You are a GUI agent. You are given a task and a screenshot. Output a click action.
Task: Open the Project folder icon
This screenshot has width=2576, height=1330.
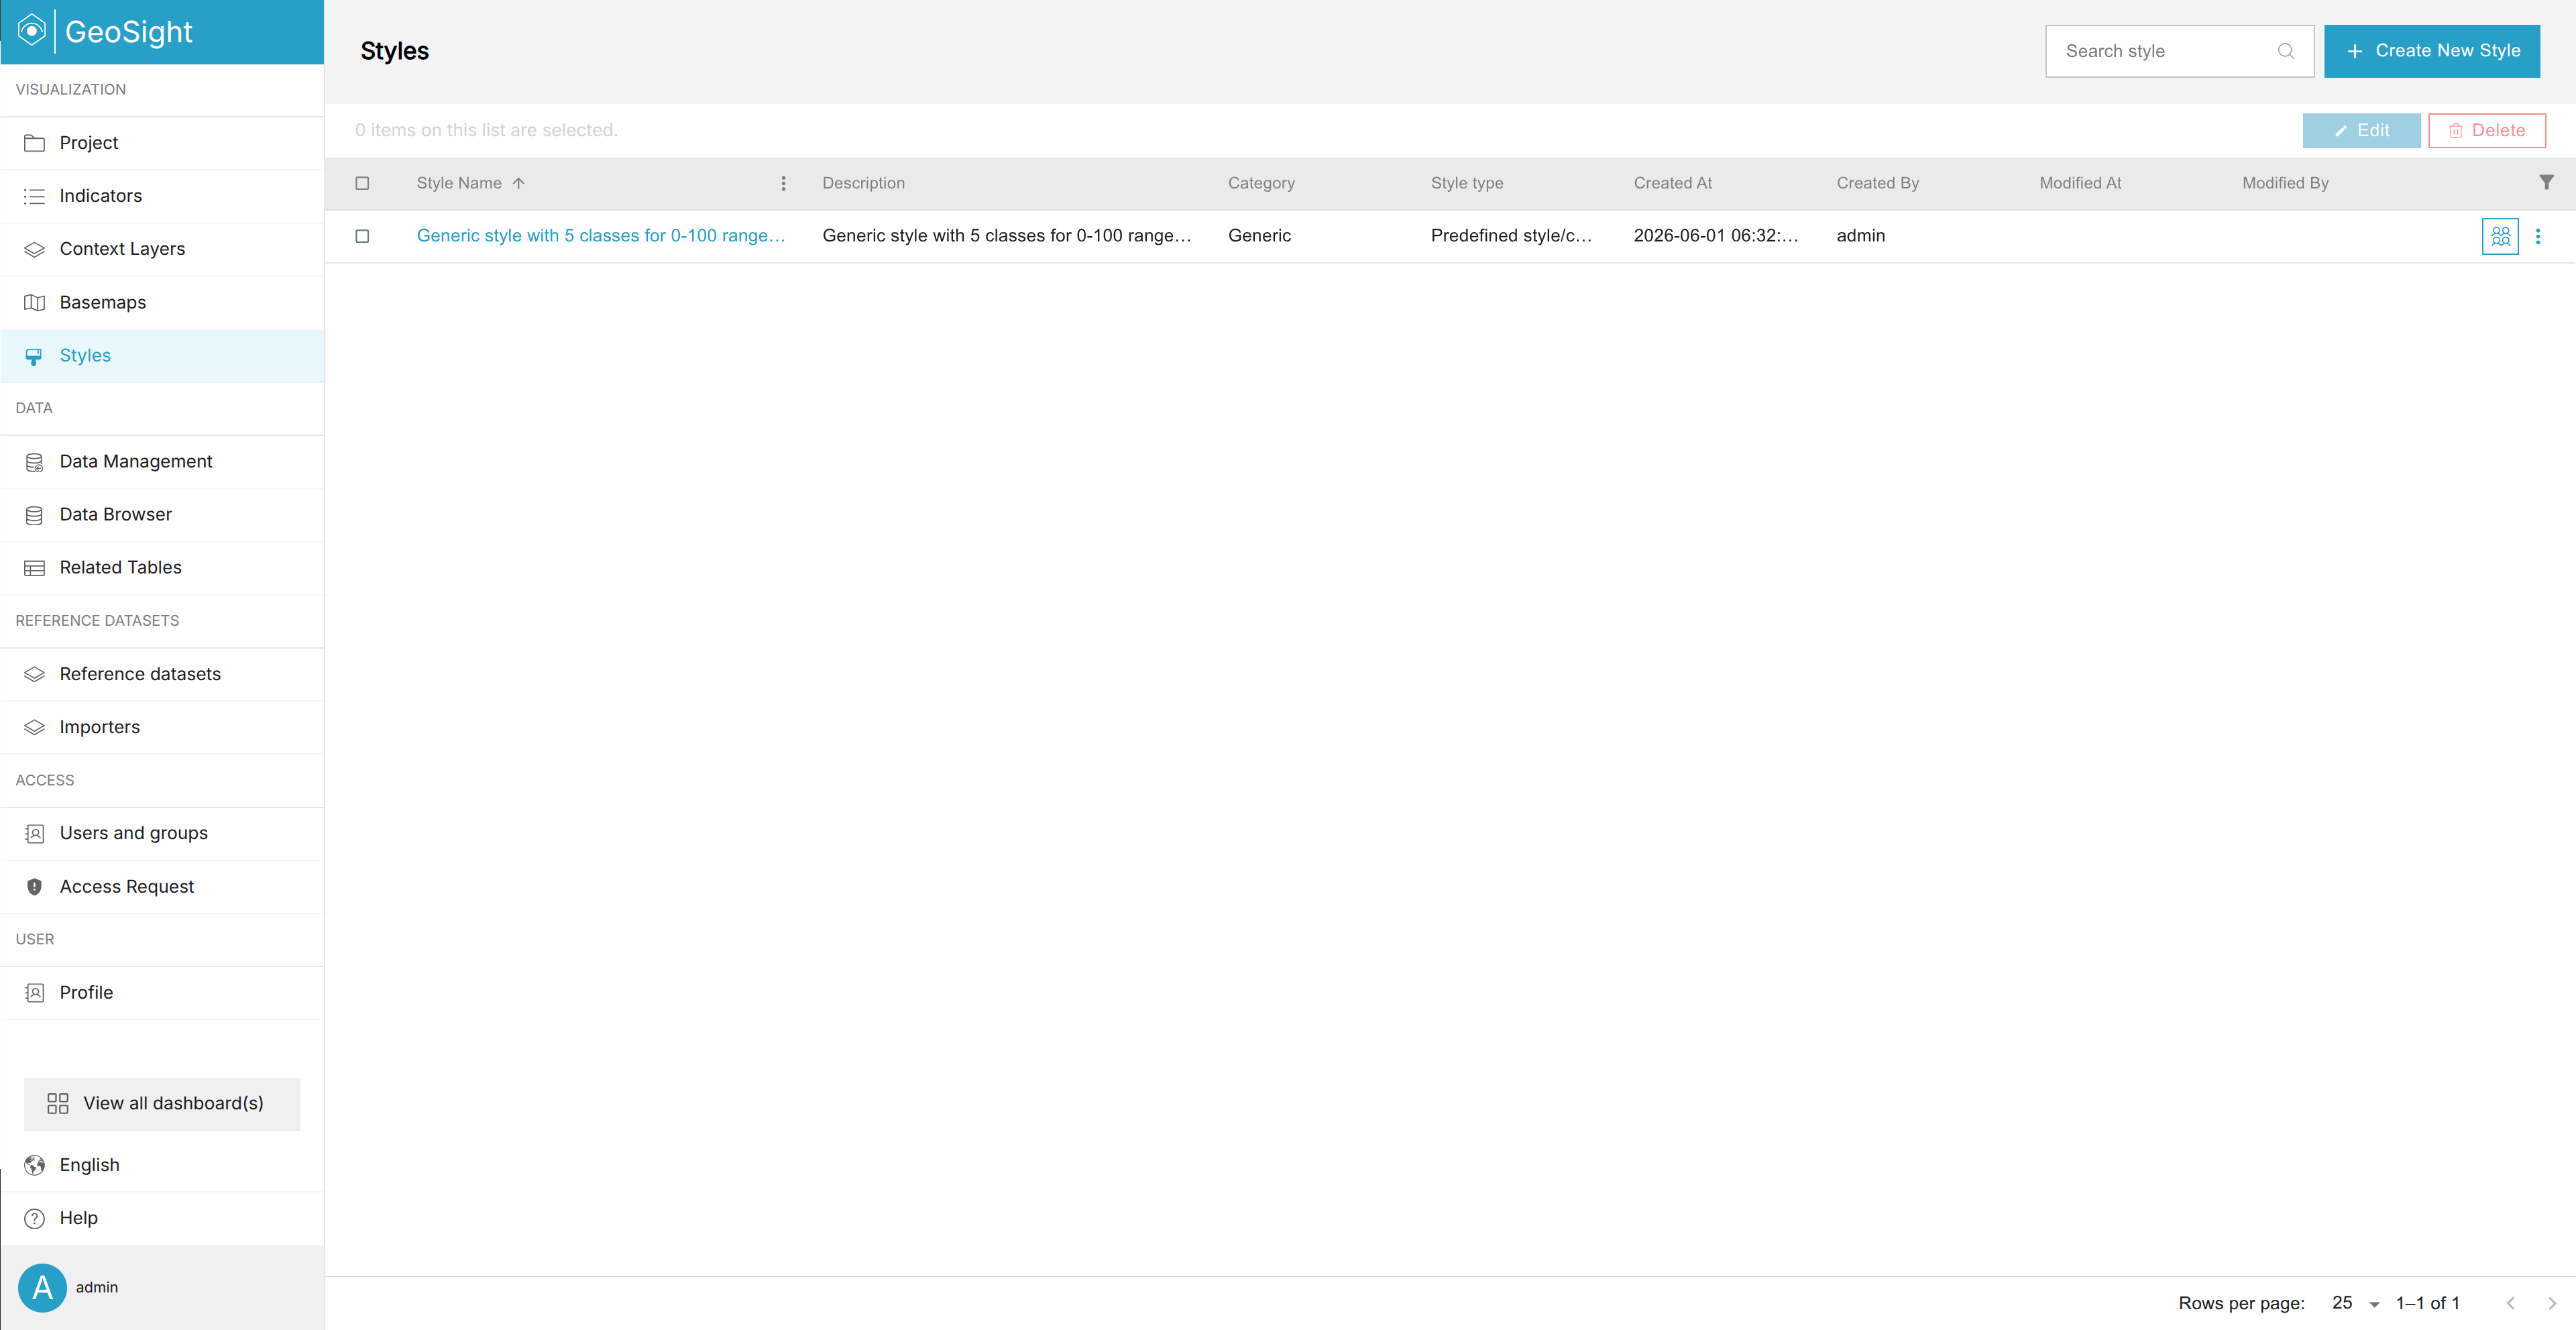pyautogui.click(x=34, y=143)
